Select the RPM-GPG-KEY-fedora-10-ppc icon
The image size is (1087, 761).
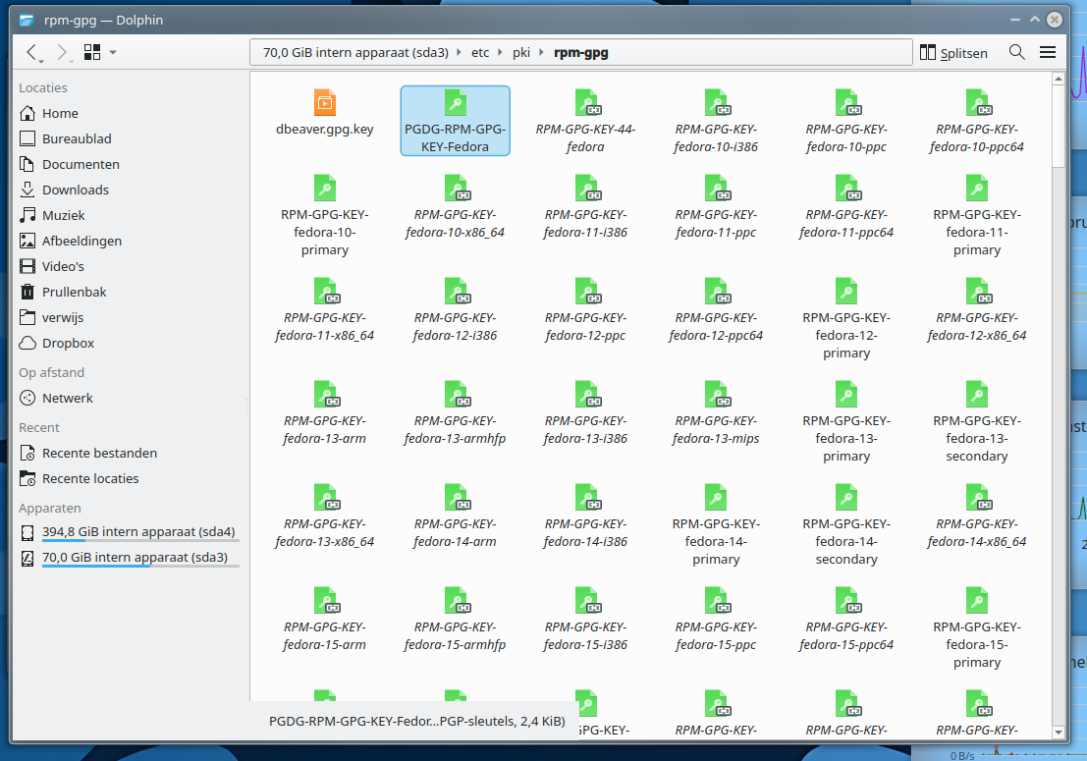pos(847,102)
